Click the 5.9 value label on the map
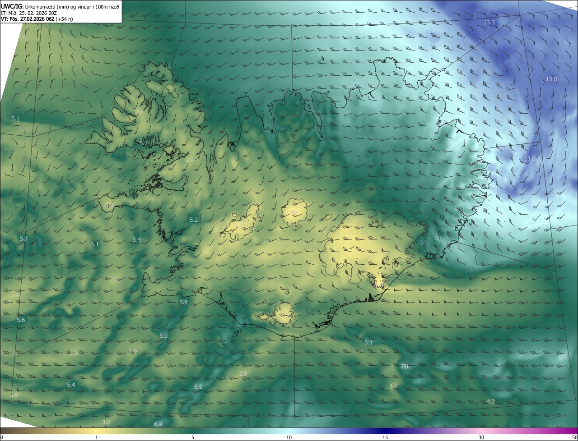 (x=183, y=303)
